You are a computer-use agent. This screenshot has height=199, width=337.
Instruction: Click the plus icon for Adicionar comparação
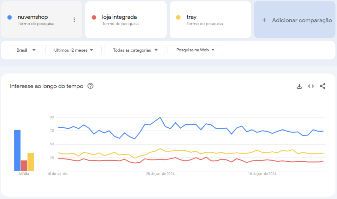[264, 20]
